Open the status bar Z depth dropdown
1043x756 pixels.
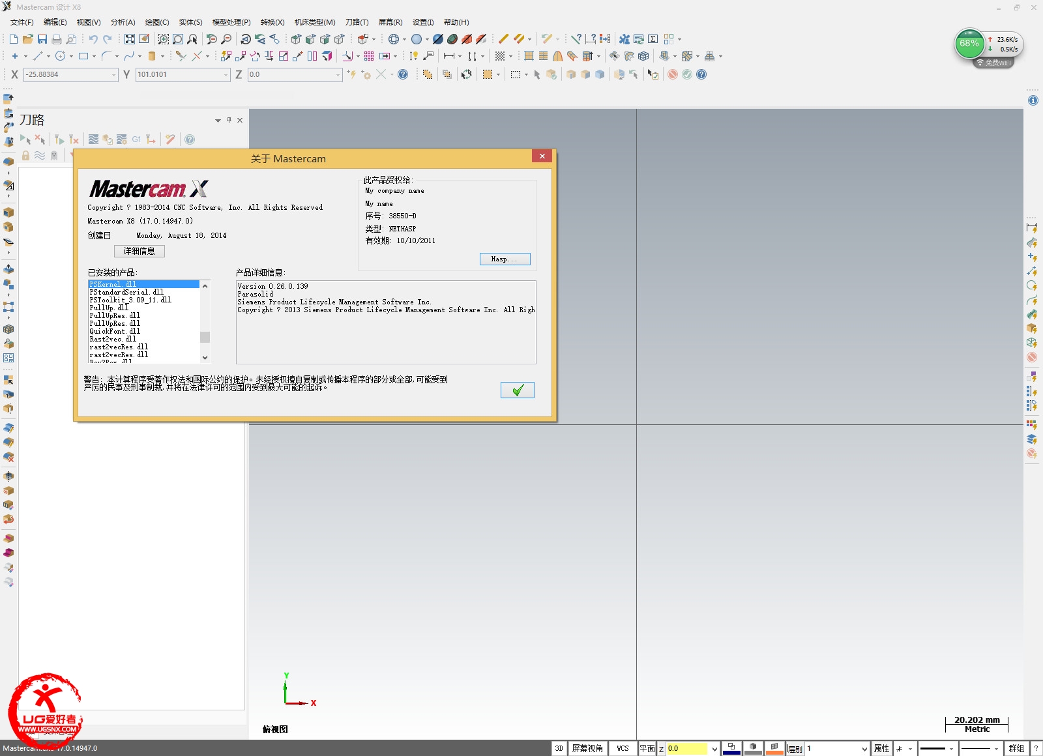(x=714, y=749)
